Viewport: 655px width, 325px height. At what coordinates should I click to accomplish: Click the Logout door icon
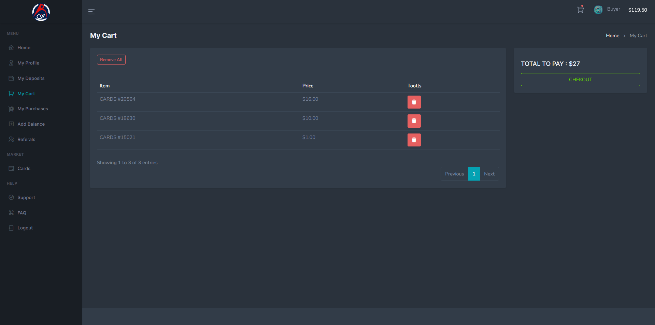(11, 228)
